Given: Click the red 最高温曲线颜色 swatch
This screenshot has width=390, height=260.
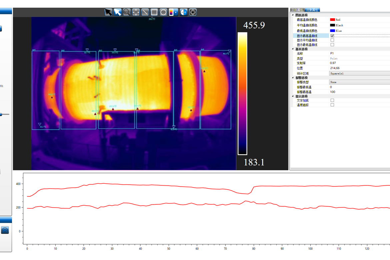Looking at the screenshot, I should (332, 20).
